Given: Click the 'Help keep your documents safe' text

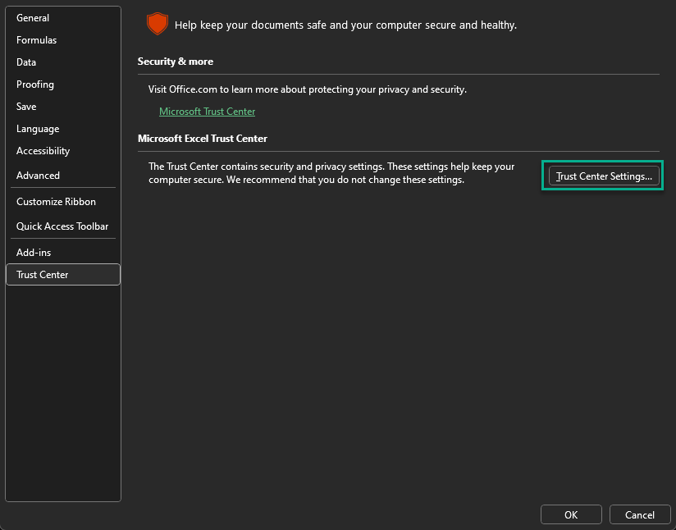Looking at the screenshot, I should (345, 25).
